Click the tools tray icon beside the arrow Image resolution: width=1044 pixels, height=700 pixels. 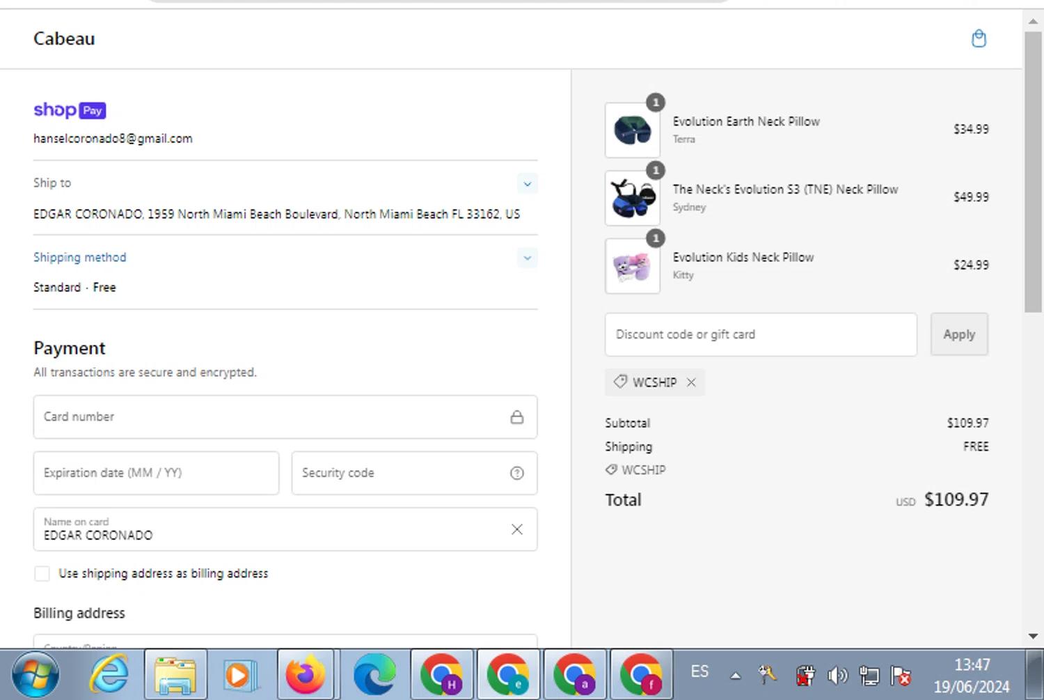coord(768,674)
